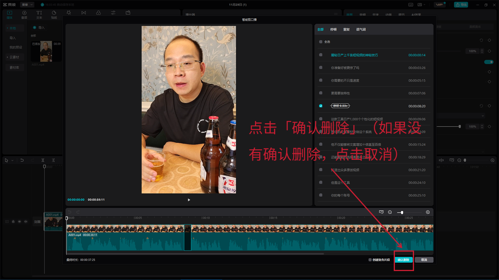
Task: Check the 全选 checkbox
Action: pyautogui.click(x=321, y=42)
